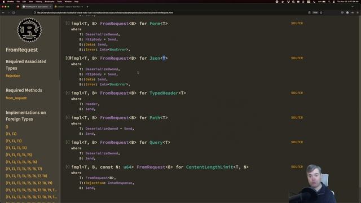Toggle reader view icon in address bar

(310, 12)
